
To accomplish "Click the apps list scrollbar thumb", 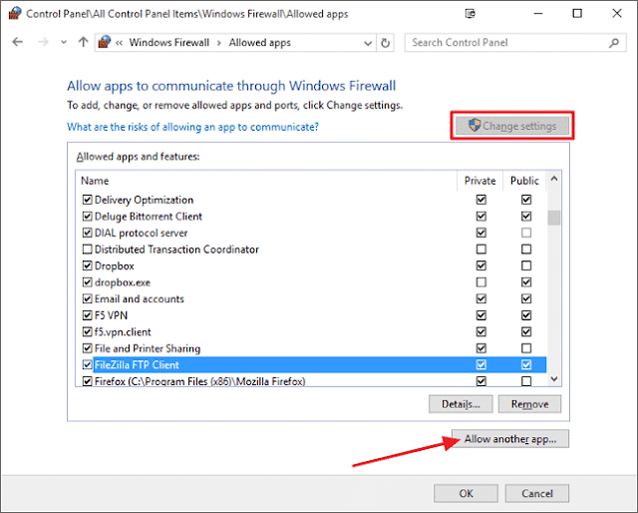I will (554, 218).
